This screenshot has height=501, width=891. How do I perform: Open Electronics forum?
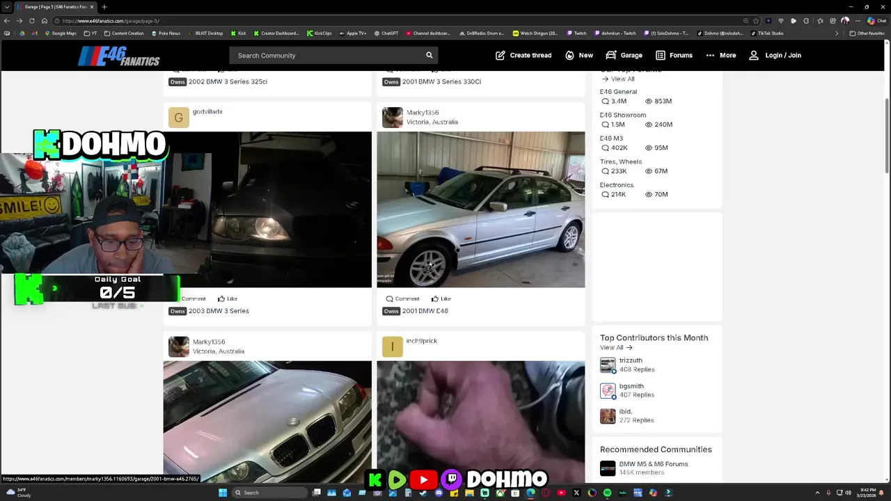(617, 185)
